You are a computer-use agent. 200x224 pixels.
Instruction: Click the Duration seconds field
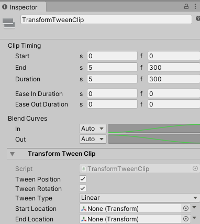[112, 79]
